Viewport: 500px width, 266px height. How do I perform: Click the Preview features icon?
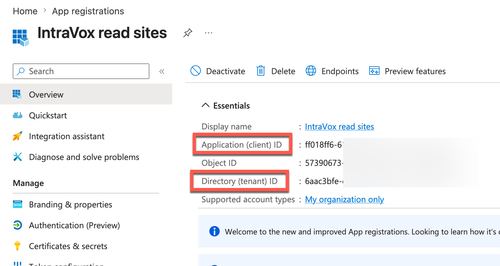[x=374, y=71]
